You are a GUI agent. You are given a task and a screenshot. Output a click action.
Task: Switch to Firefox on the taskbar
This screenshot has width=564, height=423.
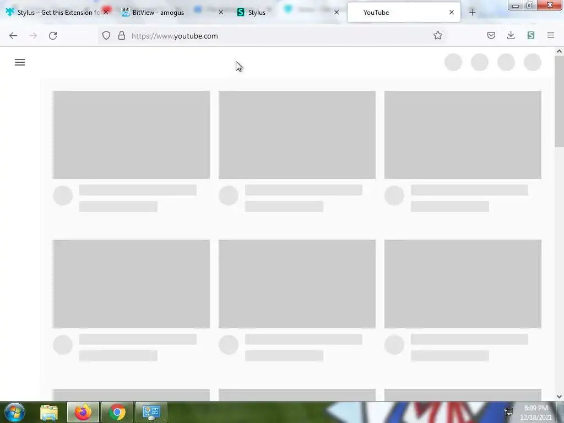(x=83, y=412)
